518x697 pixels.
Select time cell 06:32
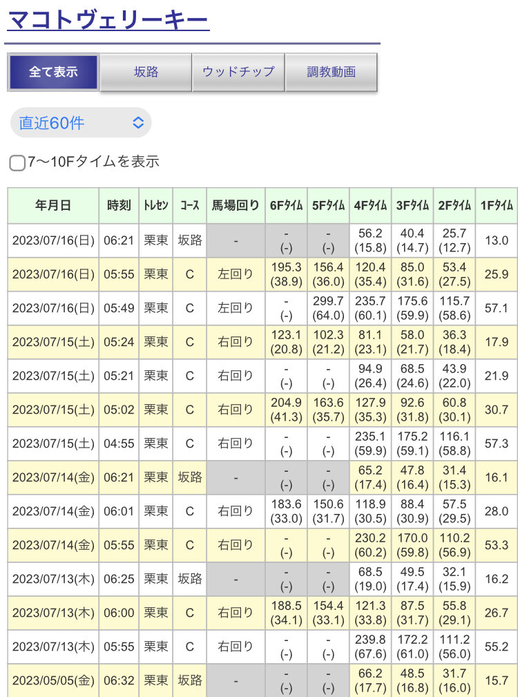[119, 680]
